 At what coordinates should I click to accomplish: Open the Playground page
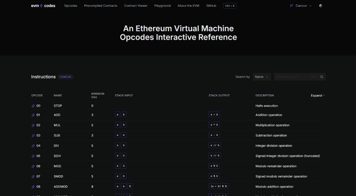pyautogui.click(x=163, y=6)
